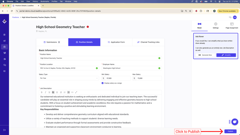The width and height of the screenshot is (240, 135).
Task: Insert bulleted list in job description
Action: [x=68, y=92]
